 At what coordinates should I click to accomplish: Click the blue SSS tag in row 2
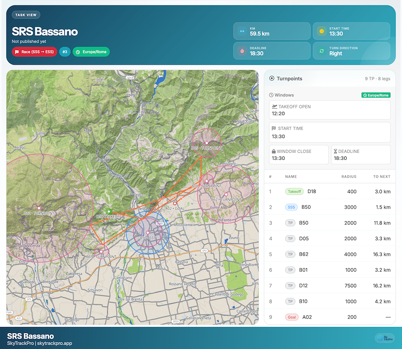pyautogui.click(x=291, y=207)
